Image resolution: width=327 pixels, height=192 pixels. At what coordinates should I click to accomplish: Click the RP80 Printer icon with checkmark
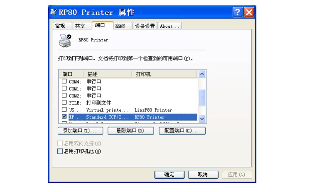(x=65, y=41)
